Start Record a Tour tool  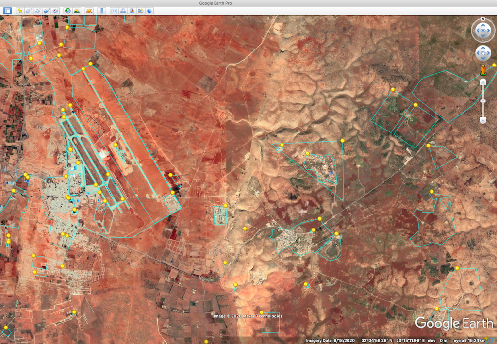coord(55,11)
